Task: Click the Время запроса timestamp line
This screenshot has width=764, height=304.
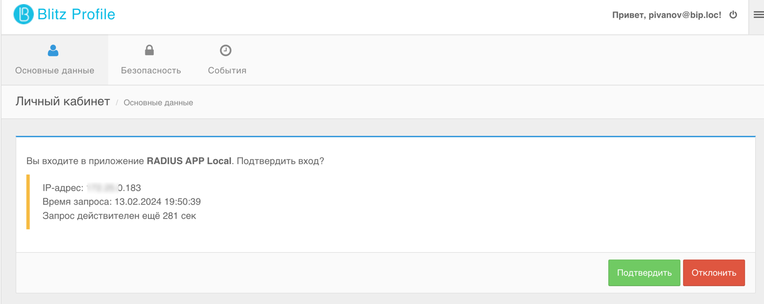Action: click(x=121, y=202)
